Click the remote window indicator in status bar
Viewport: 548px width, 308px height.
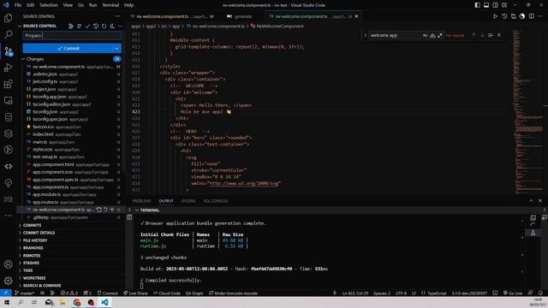point(6,293)
